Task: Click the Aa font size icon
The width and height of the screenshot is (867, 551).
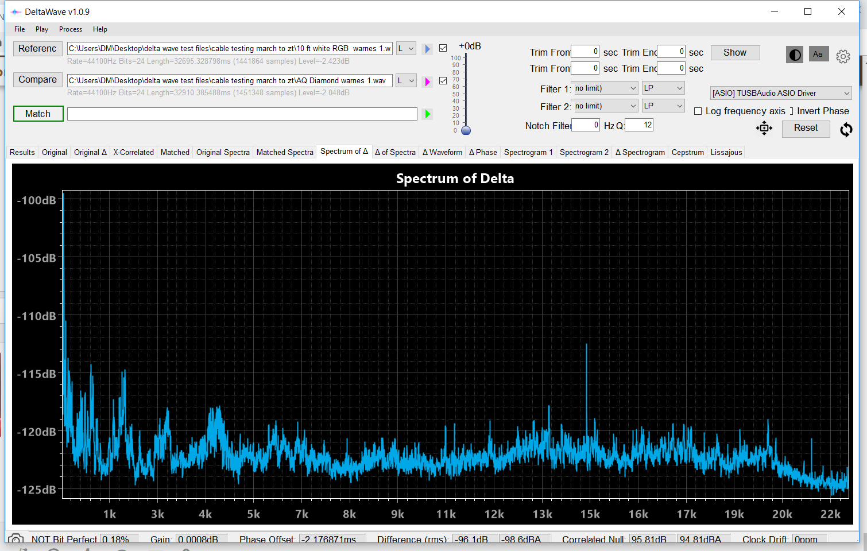Action: tap(818, 54)
